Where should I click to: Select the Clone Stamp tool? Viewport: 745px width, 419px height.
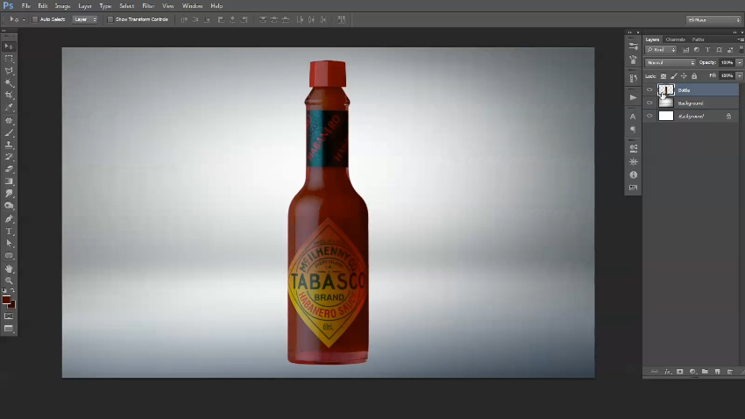point(9,145)
